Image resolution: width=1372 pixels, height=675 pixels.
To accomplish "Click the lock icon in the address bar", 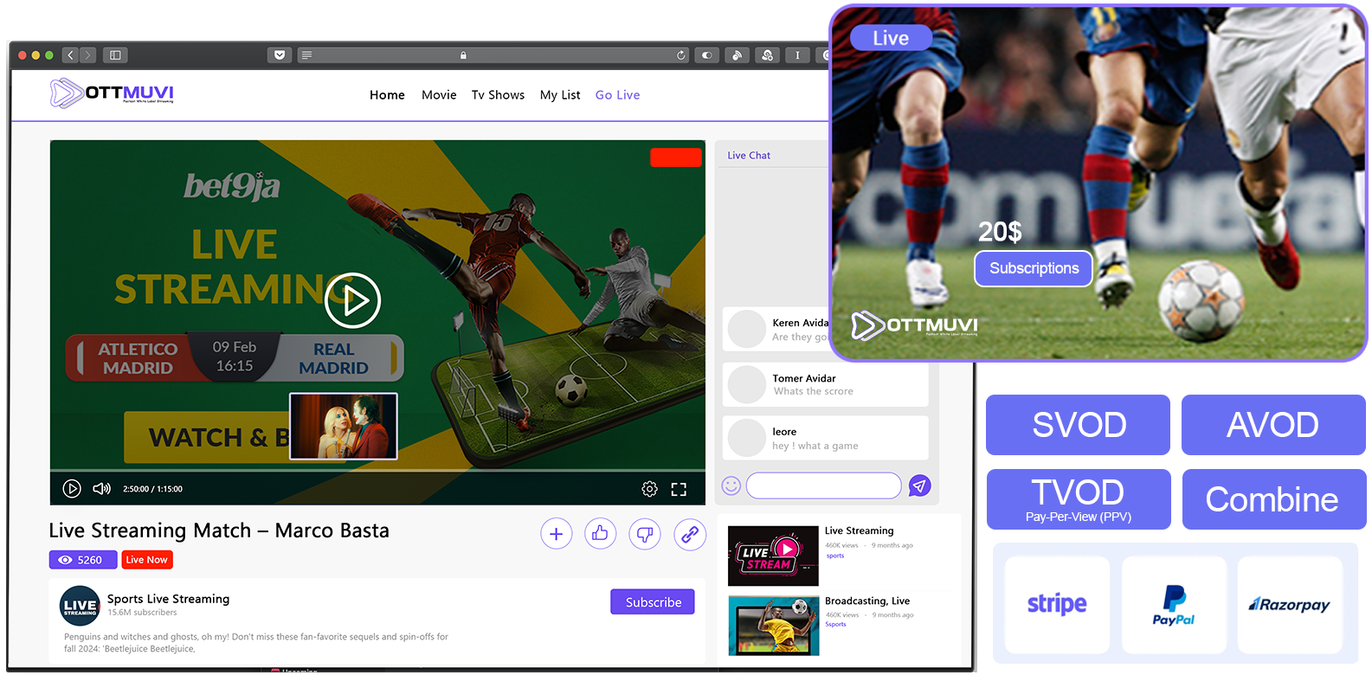I will click(x=463, y=55).
